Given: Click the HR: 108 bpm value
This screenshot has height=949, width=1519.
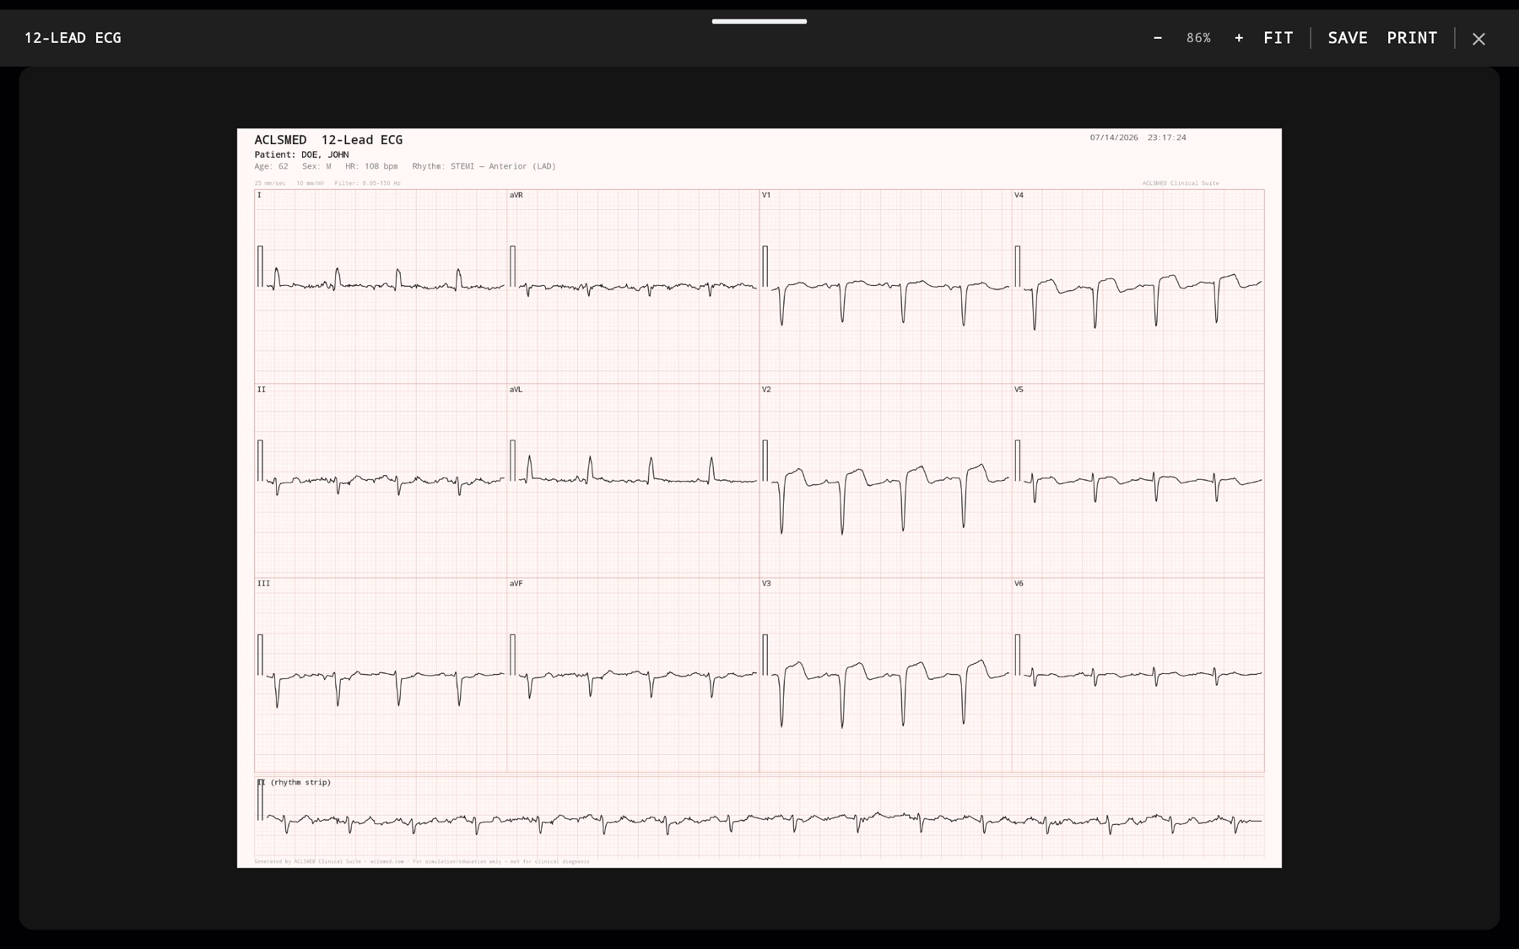Looking at the screenshot, I should tap(371, 166).
